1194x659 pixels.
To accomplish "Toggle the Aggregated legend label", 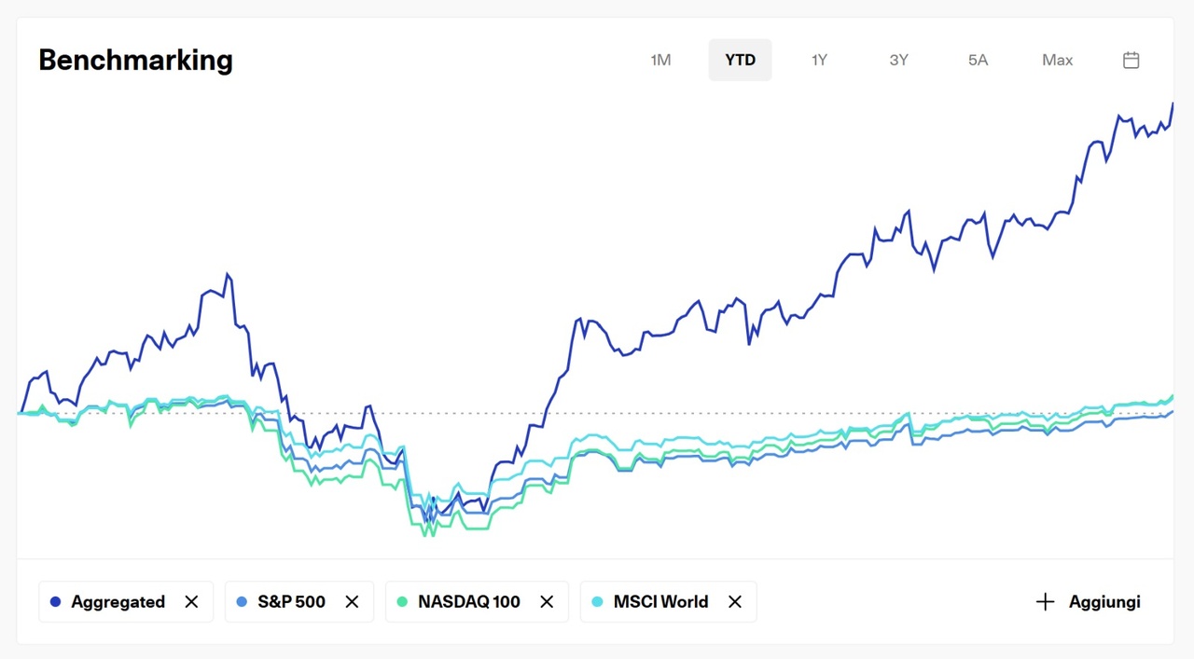I will click(118, 602).
